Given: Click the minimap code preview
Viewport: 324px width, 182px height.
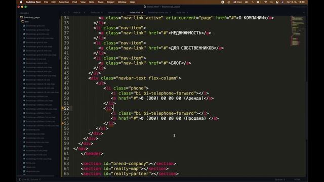Looking at the screenshot, I should pos(297,31).
